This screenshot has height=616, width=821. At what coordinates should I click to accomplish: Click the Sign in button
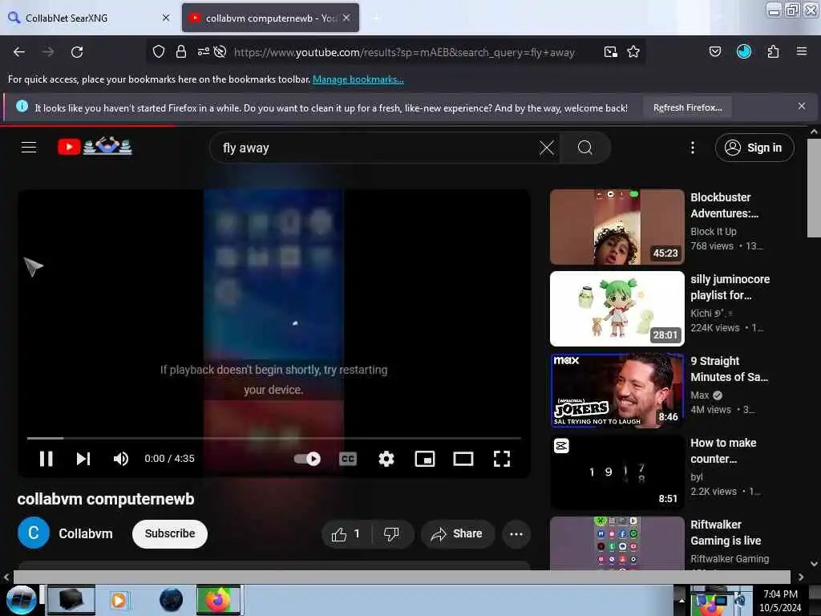point(754,148)
